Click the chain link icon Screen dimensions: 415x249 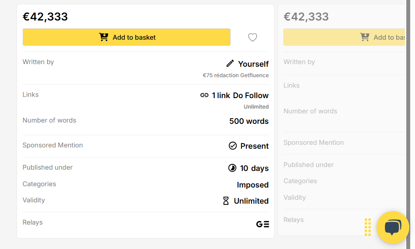tap(204, 95)
